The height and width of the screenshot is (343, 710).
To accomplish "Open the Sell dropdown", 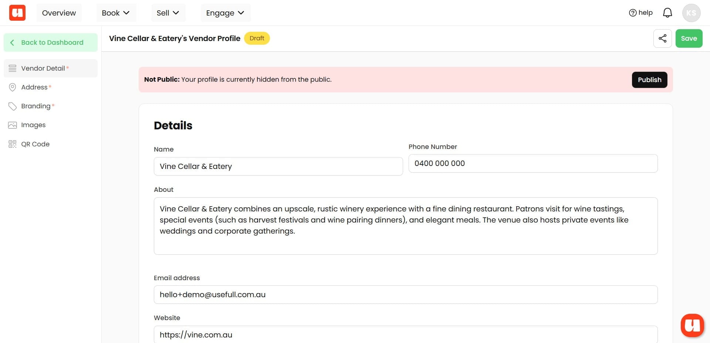I will (x=168, y=13).
